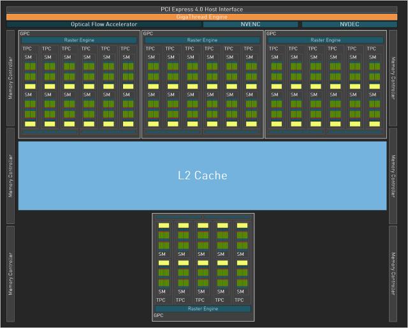Viewport: 408px width, 328px height.
Task: Click Raster Engine in the rightmost upper GPC
Action: point(325,40)
